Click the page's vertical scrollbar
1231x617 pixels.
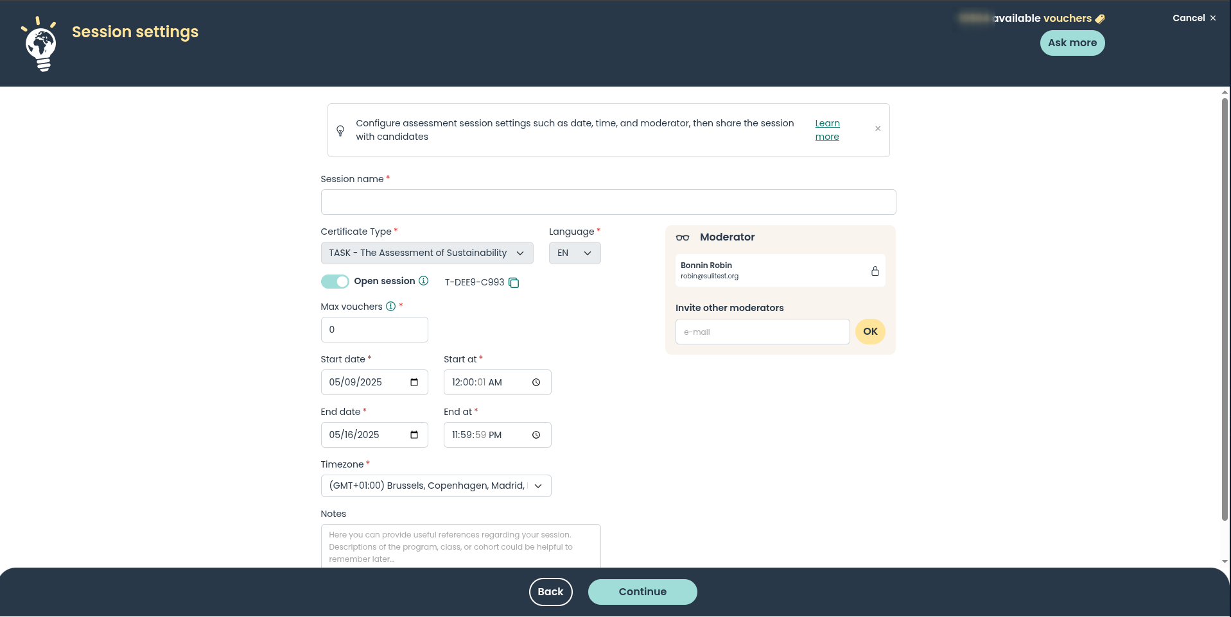click(x=1225, y=308)
